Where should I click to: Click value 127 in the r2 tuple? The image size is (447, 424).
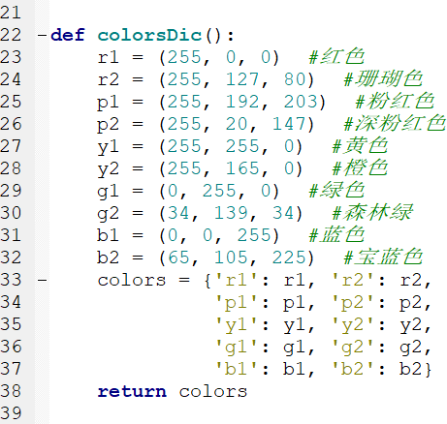(242, 79)
